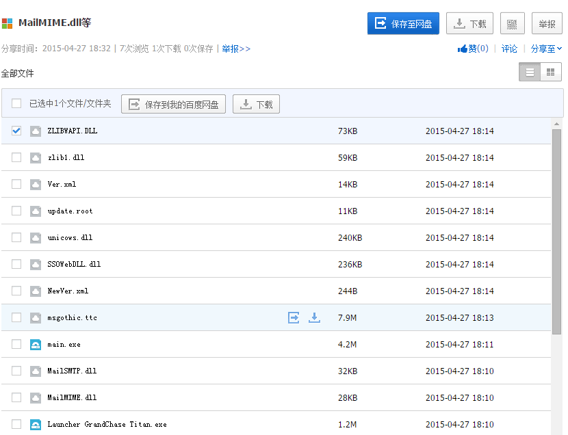Click file icon of msgothic.ttc

(x=36, y=318)
